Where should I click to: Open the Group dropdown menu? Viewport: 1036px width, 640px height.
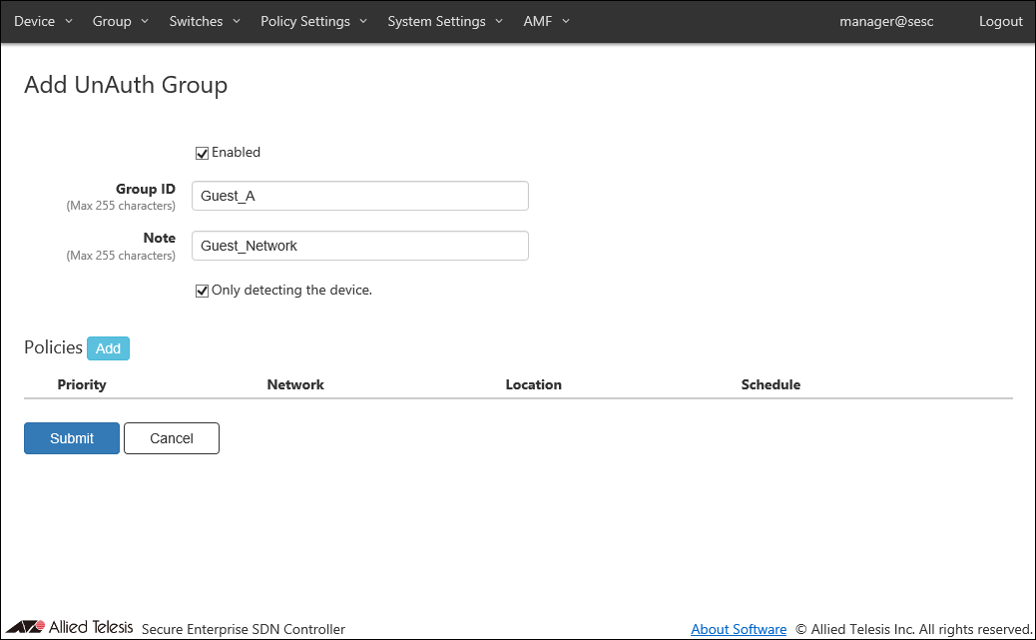click(120, 21)
